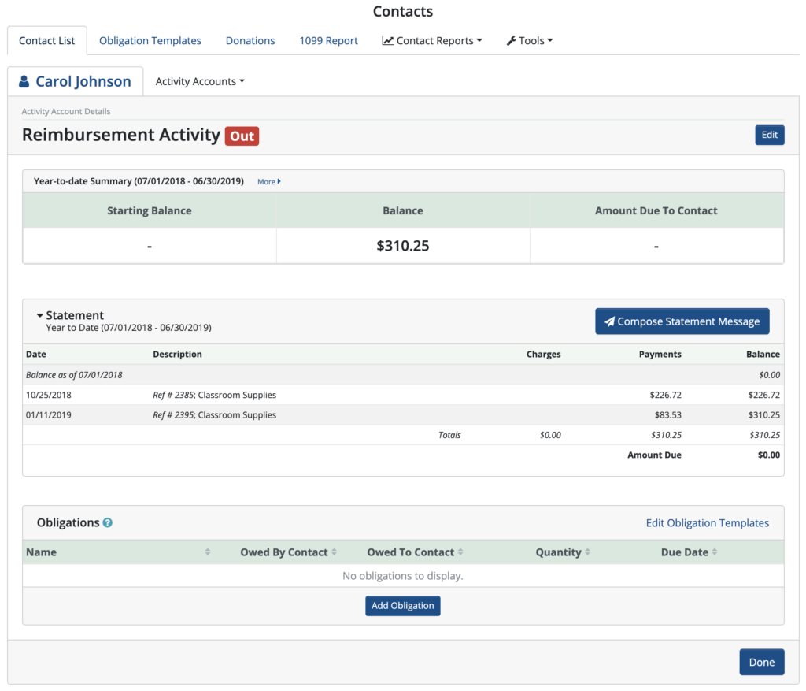This screenshot has height=691, width=806.
Task: Click the Activity Account Details breadcrumb
Action: click(66, 112)
